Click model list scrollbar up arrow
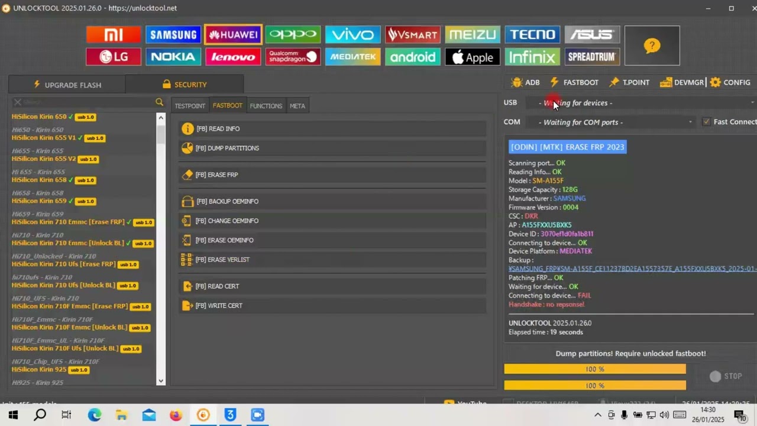Viewport: 757px width, 426px height. point(160,117)
